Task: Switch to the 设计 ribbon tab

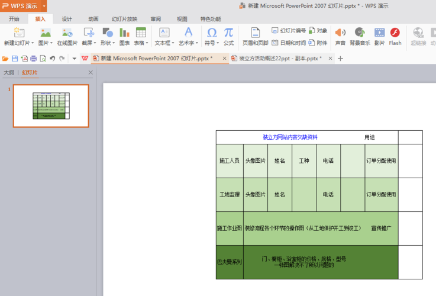Action: (67, 19)
